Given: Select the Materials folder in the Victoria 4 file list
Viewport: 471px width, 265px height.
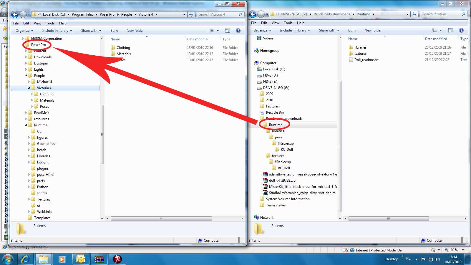Looking at the screenshot, I should [x=123, y=54].
